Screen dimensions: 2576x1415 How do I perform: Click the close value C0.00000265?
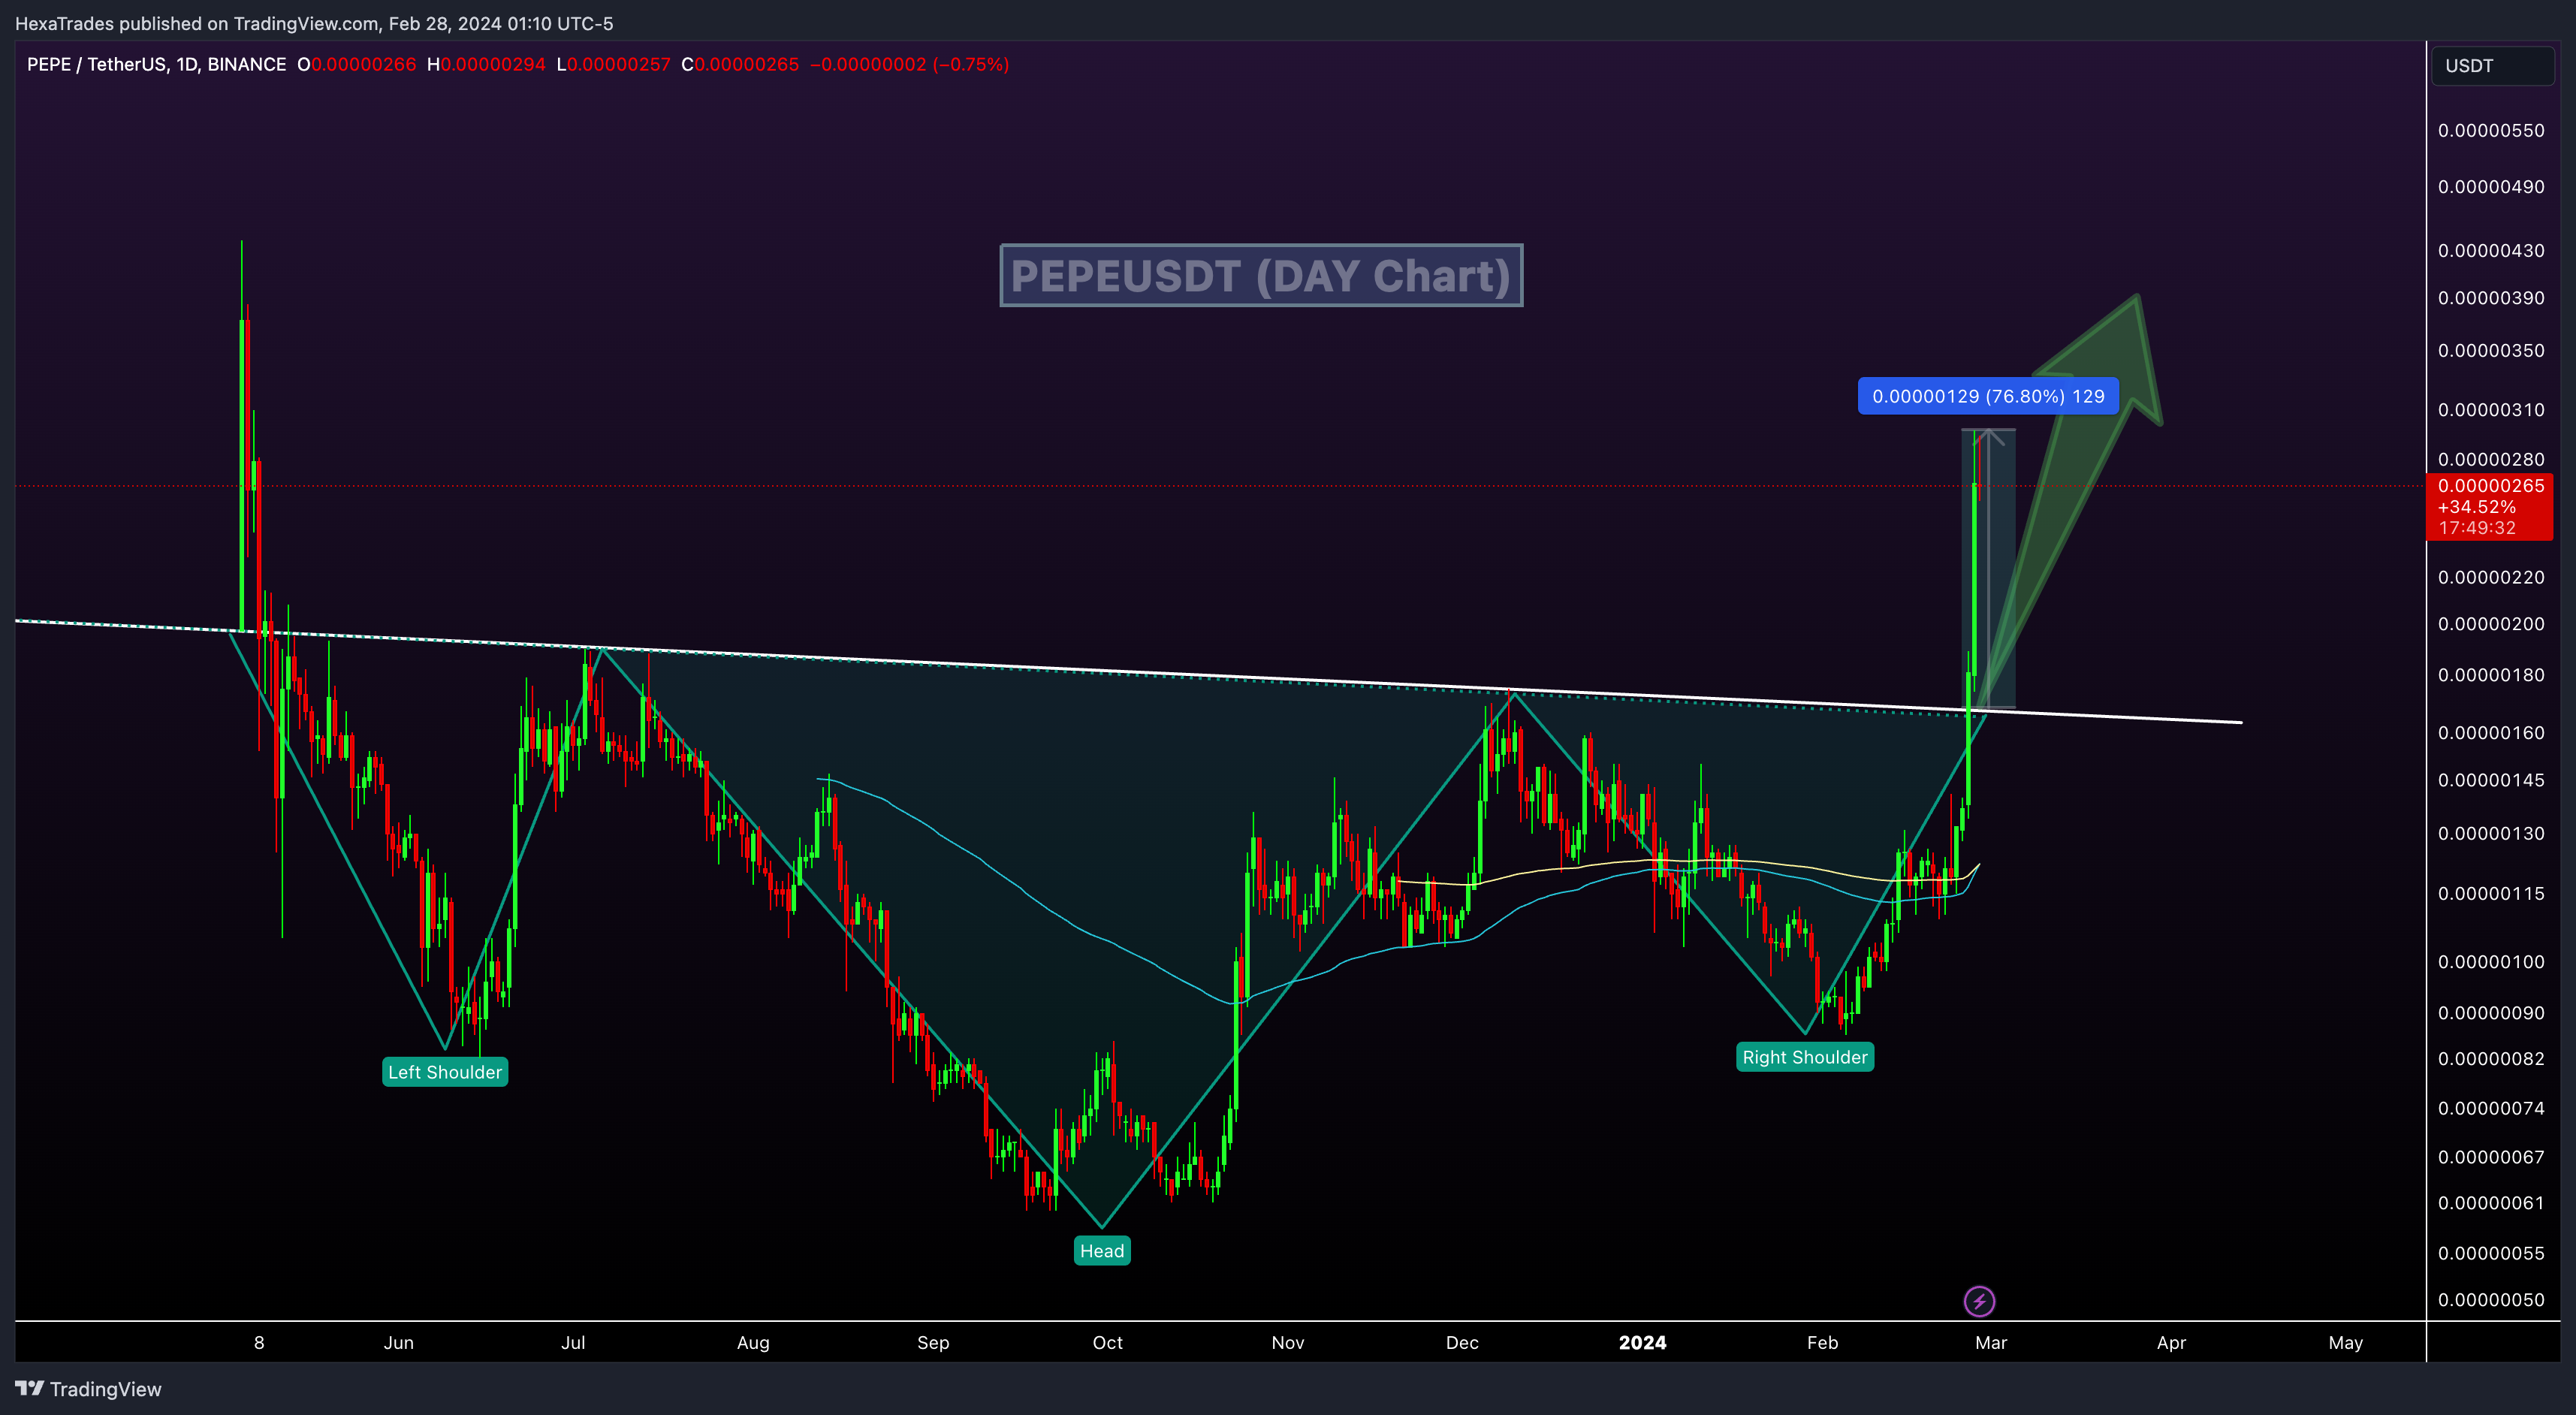(740, 65)
